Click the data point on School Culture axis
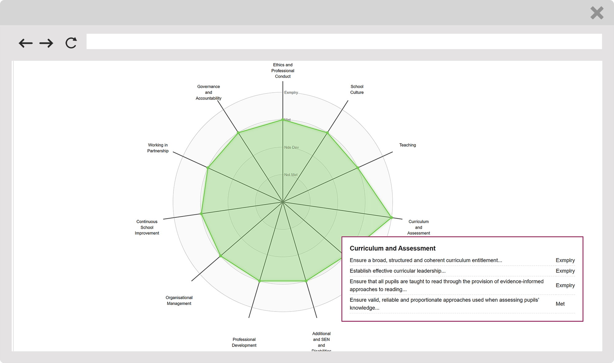Image resolution: width=614 pixels, height=363 pixels. point(328,133)
